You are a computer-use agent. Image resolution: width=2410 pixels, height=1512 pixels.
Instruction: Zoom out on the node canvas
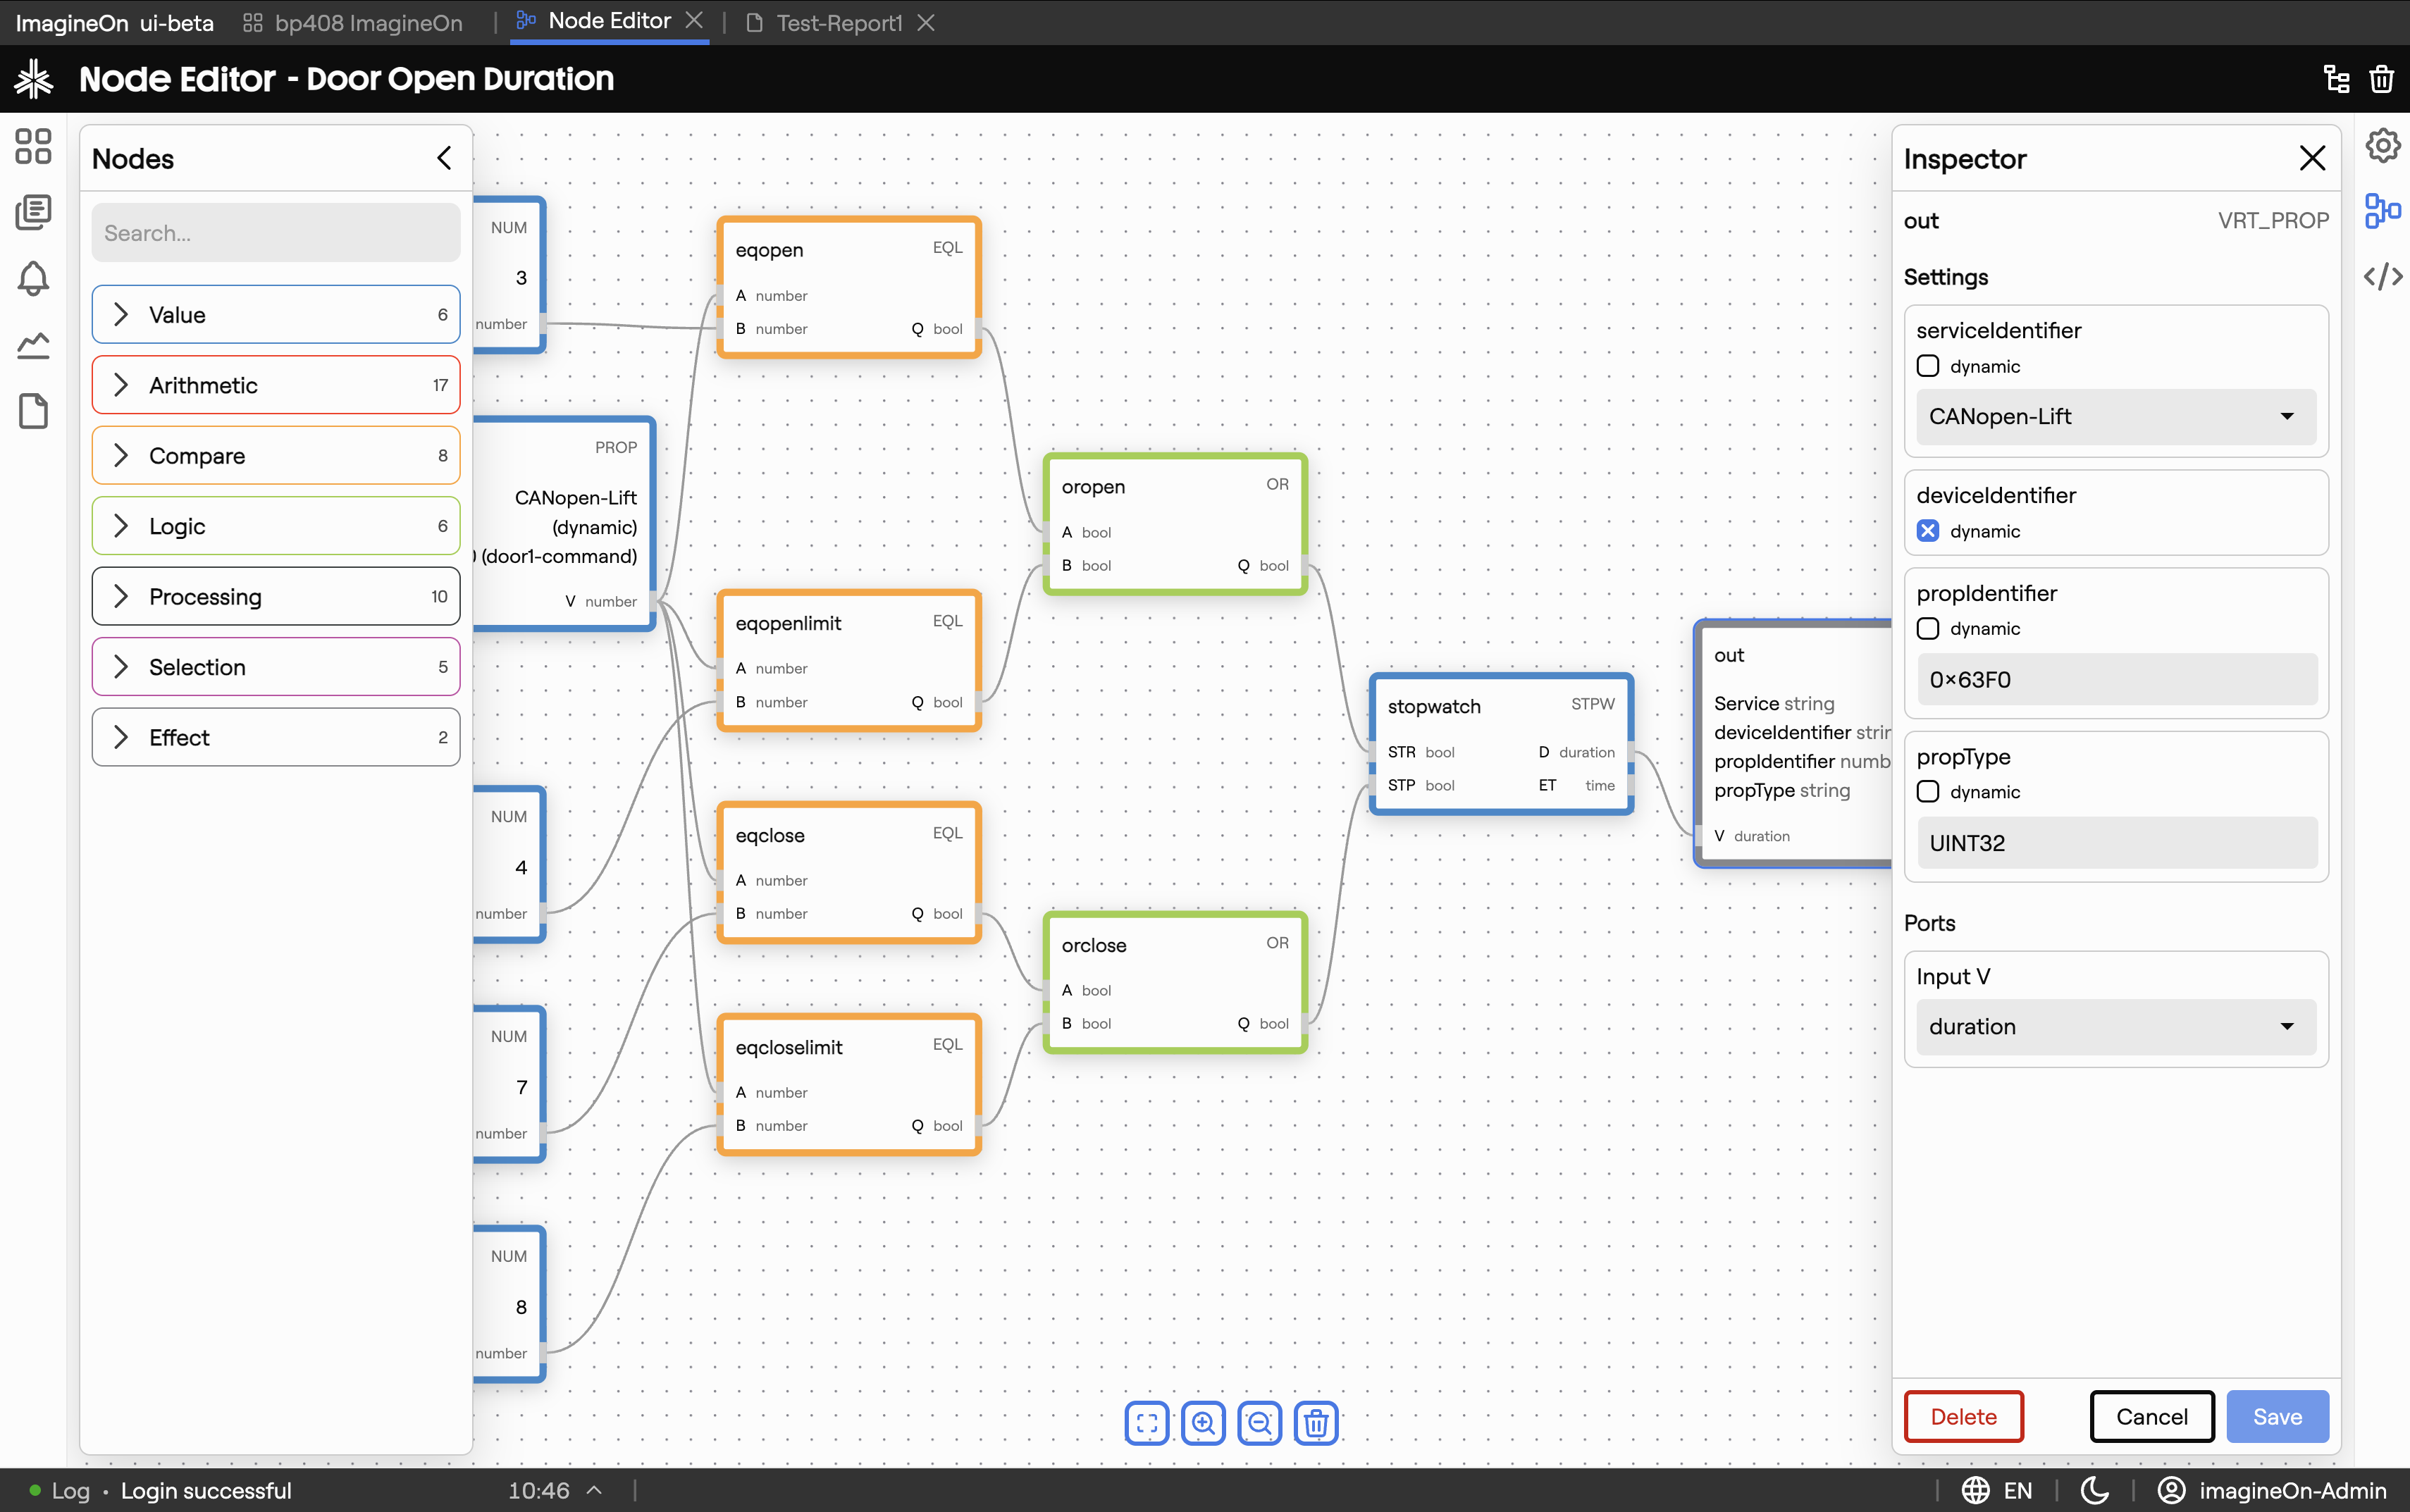click(1260, 1422)
